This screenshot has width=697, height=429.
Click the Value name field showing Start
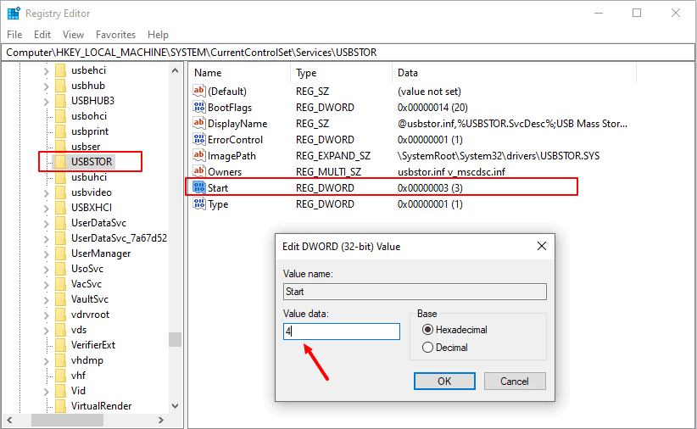click(415, 292)
